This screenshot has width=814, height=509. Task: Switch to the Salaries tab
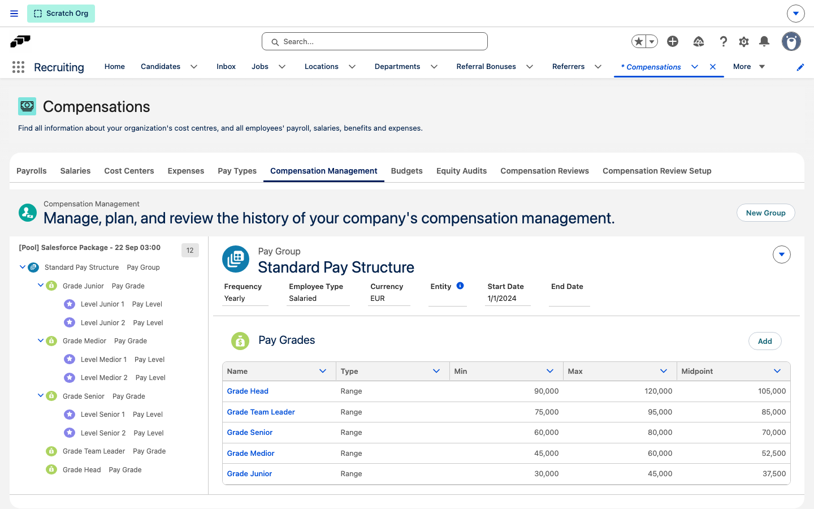[x=75, y=171]
